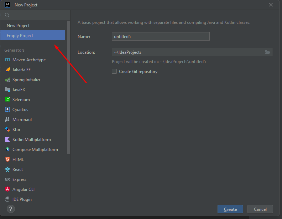
Task: Pick the React generator icon
Action: pyautogui.click(x=7, y=170)
